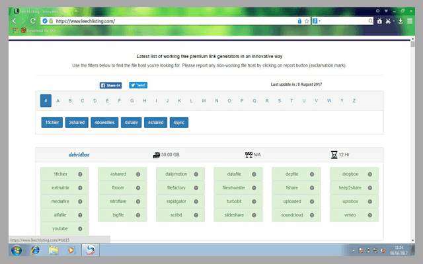Filter by 4sync button
The height and width of the screenshot is (264, 423).
[179, 123]
